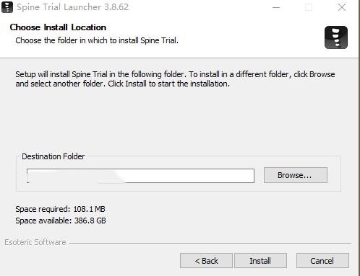Click the "Esoteric Software" branding text
The width and height of the screenshot is (360, 276).
pos(35,242)
